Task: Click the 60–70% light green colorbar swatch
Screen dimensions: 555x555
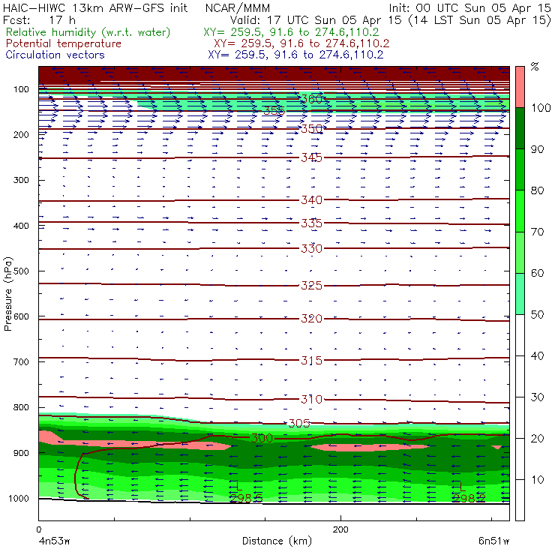Action: click(520, 253)
